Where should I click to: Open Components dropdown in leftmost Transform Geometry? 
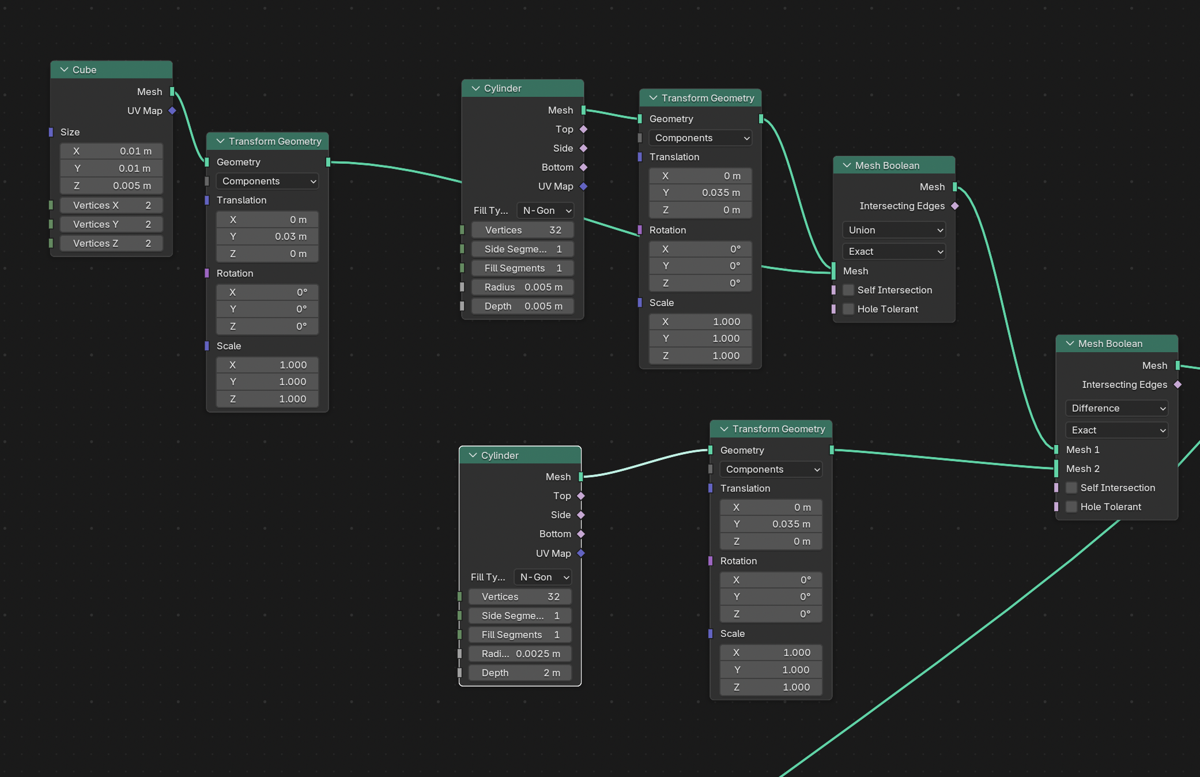(x=267, y=181)
